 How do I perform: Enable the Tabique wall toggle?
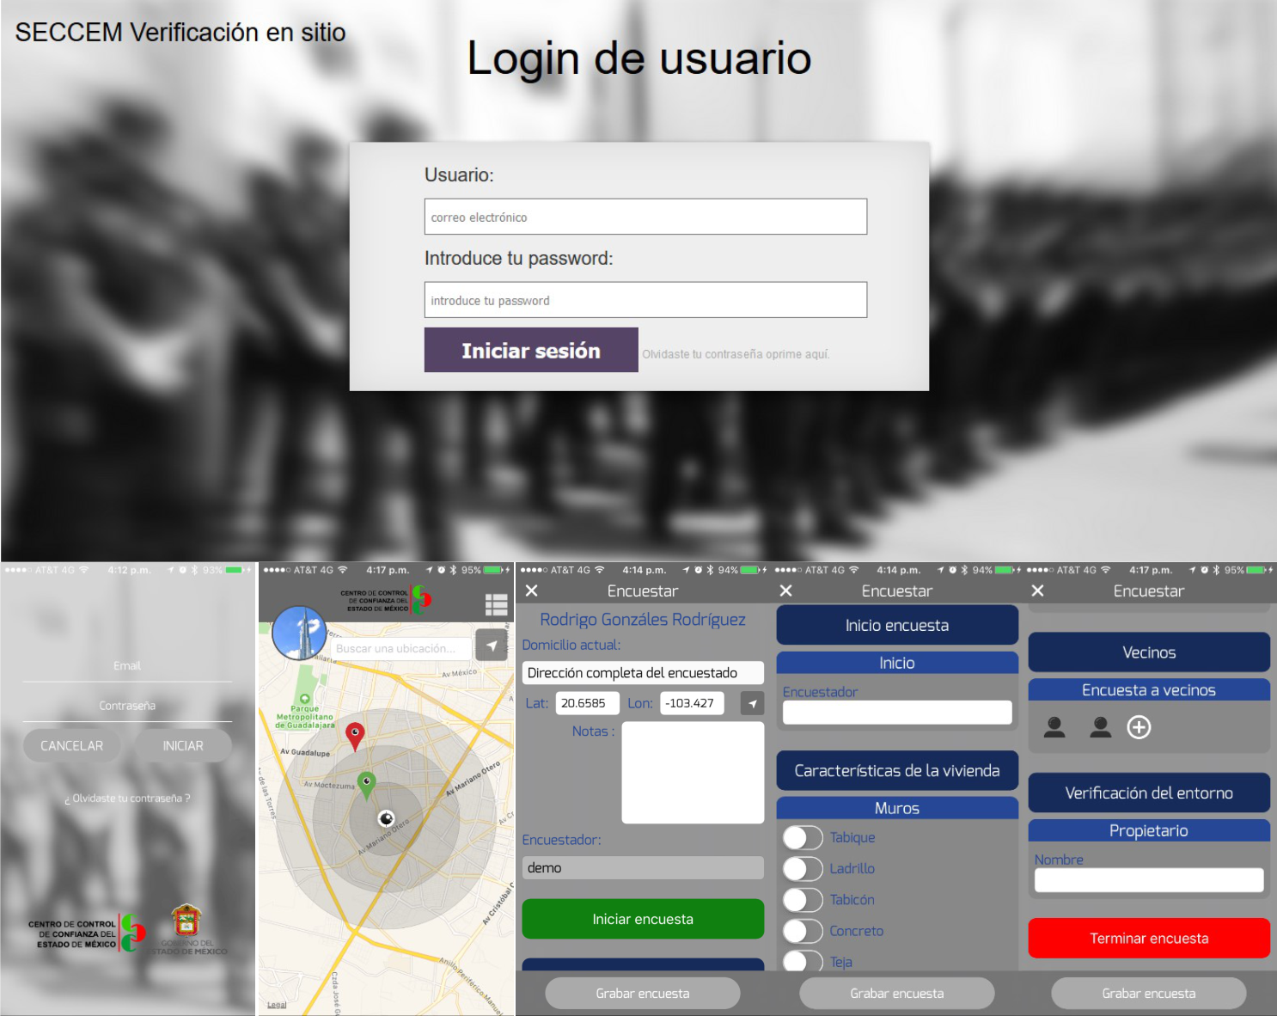pos(803,837)
